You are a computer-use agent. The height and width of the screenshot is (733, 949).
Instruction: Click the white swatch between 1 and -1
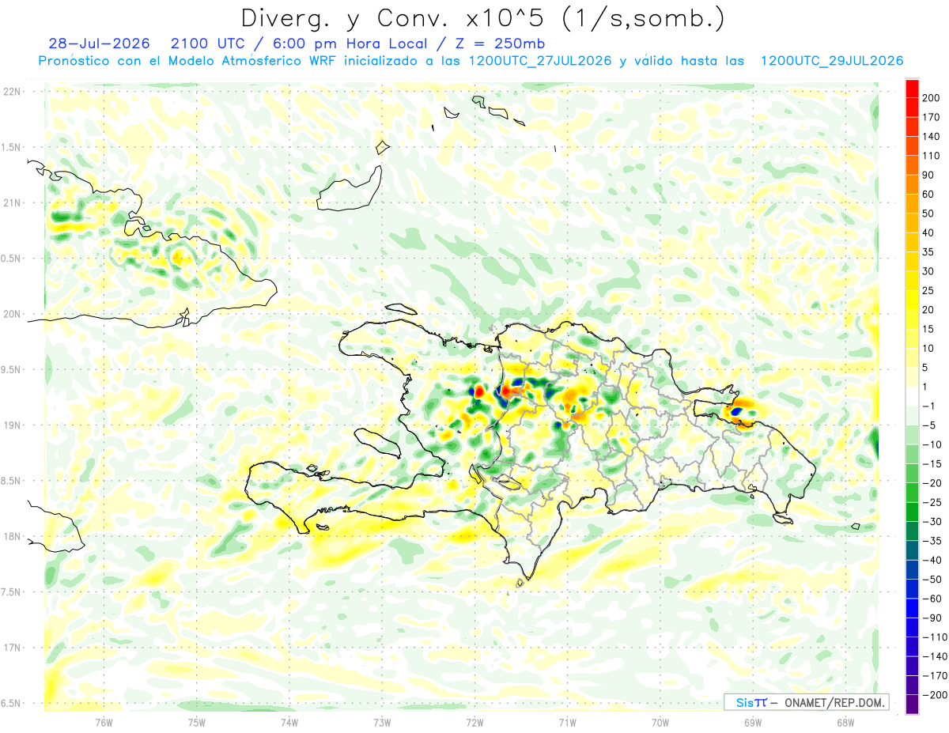point(912,396)
